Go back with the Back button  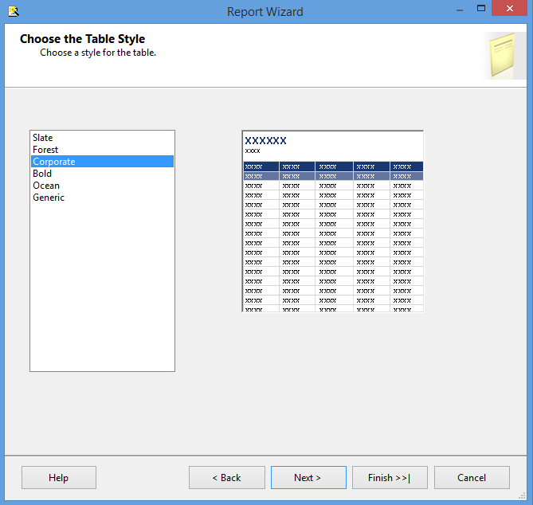point(226,478)
